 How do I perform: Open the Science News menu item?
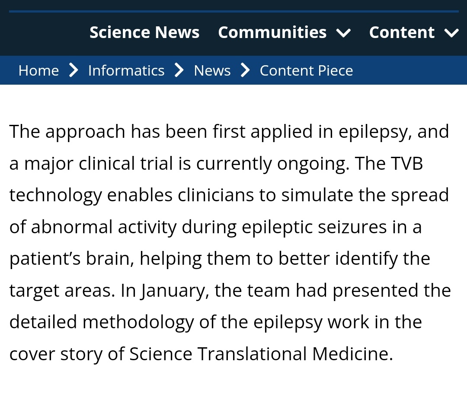[144, 32]
